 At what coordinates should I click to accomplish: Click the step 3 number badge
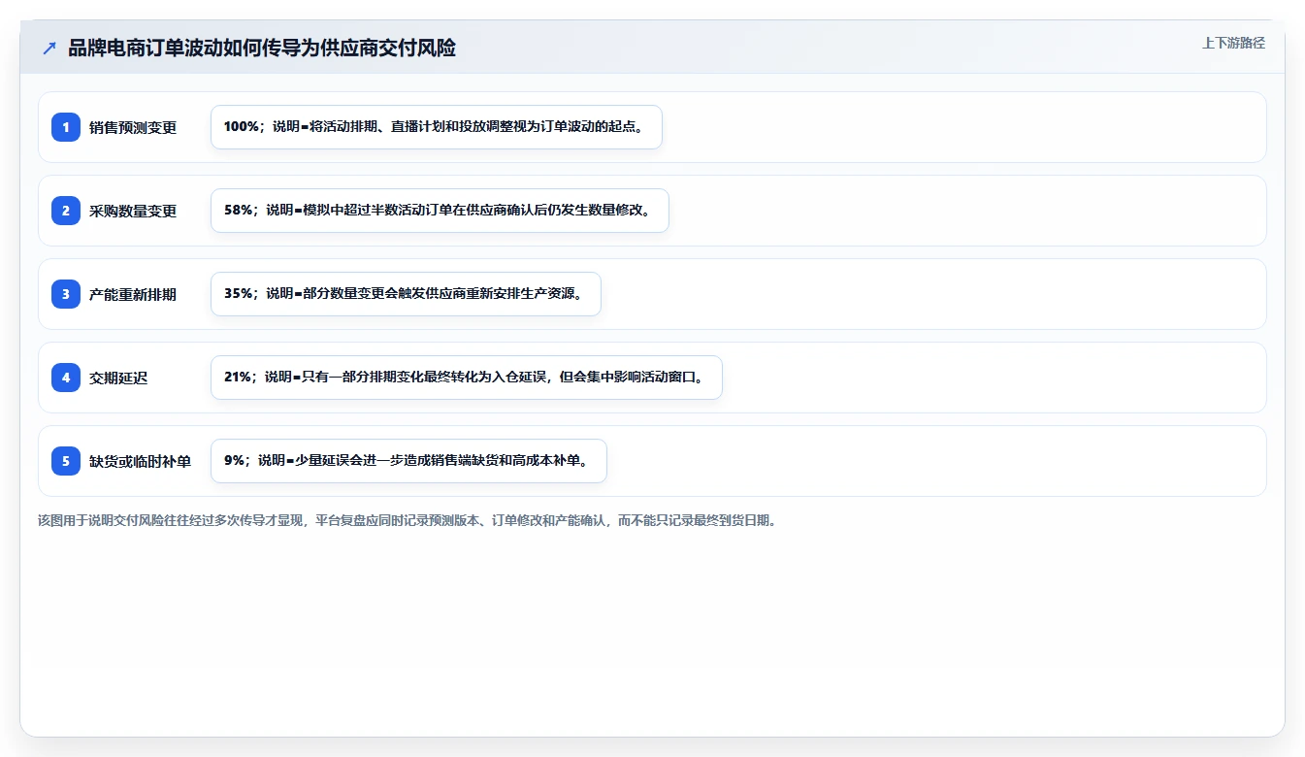tap(66, 294)
